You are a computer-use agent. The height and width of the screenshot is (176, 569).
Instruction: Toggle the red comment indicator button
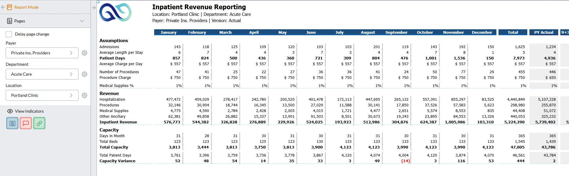tap(26, 123)
